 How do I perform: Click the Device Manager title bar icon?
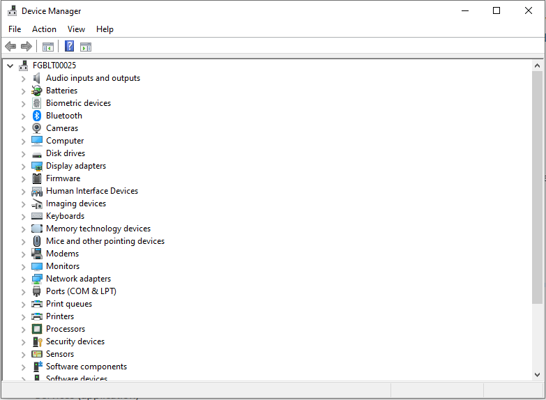click(x=12, y=10)
